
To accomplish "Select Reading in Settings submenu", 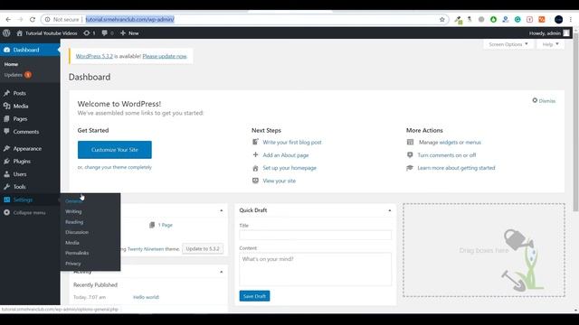I will click(x=74, y=222).
